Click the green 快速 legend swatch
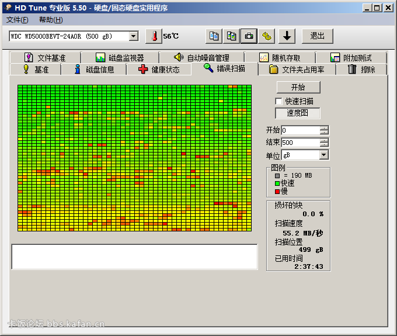The height and width of the screenshot is (336, 397). tap(277, 183)
